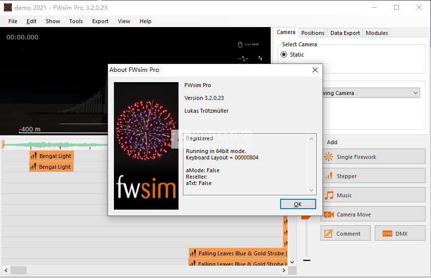Click About text box scroll up arrow
The image size is (431, 278).
pos(312,139)
